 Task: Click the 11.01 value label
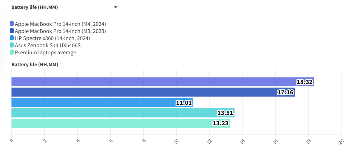tap(184, 103)
